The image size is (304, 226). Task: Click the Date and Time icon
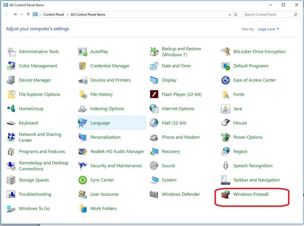tap(154, 66)
